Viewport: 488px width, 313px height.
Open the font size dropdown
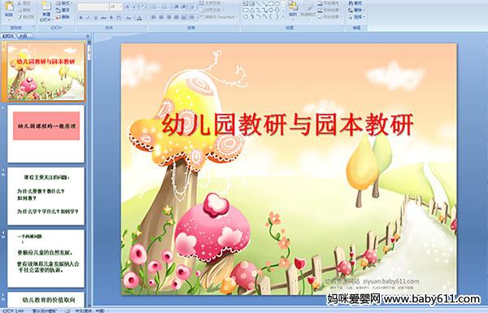(x=120, y=7)
